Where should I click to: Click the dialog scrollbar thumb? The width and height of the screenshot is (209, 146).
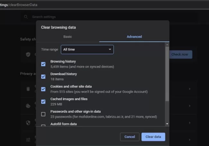click(x=167, y=74)
